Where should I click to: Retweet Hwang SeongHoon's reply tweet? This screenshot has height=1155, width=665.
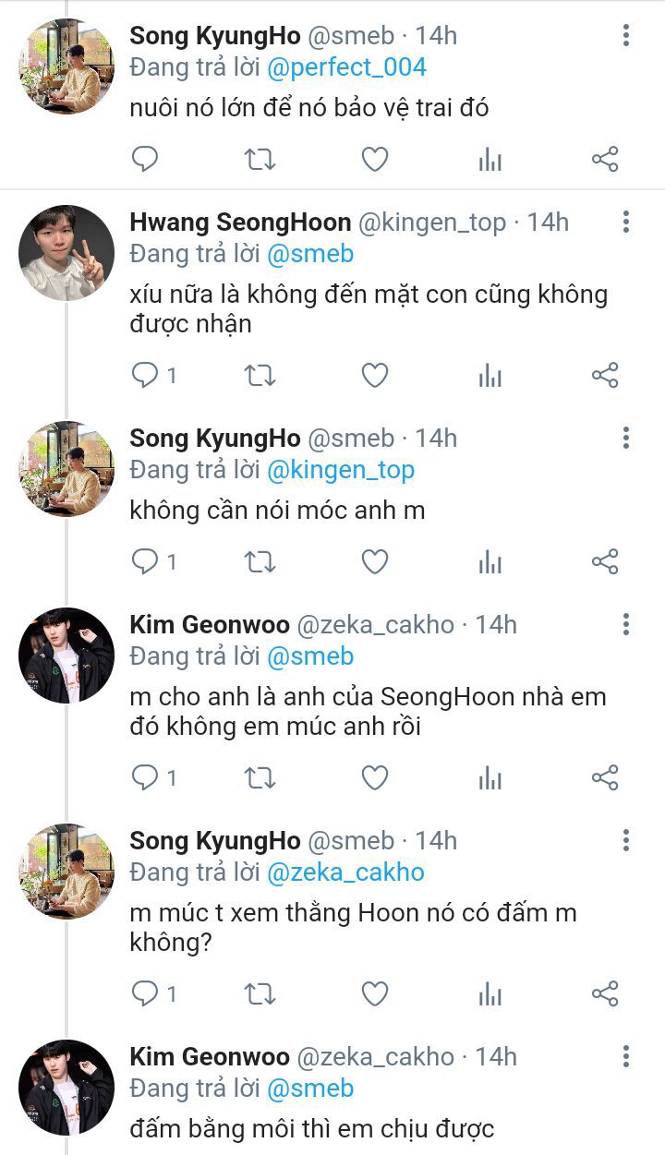click(260, 375)
